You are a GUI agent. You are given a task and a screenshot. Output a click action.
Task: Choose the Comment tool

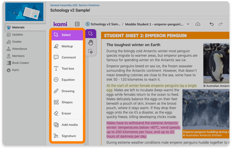point(67,57)
